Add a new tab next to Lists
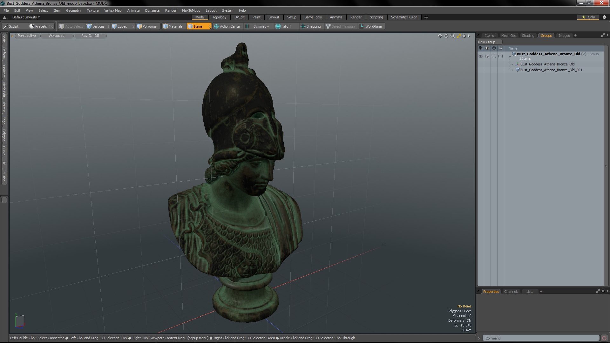610x343 pixels. (x=541, y=292)
